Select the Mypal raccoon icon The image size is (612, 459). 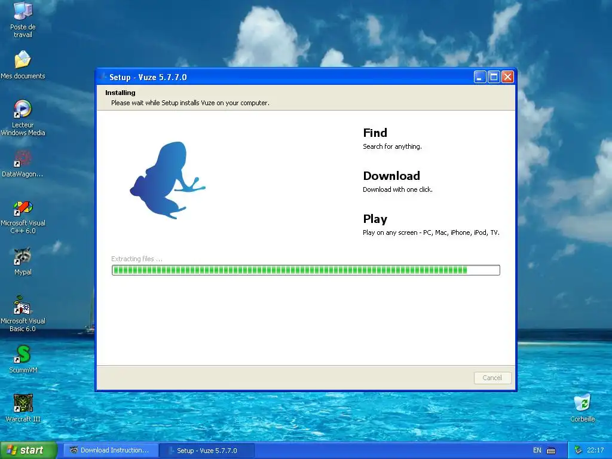(23, 262)
